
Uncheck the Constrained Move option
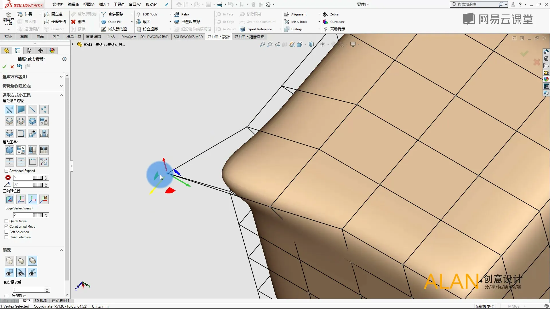coord(7,227)
